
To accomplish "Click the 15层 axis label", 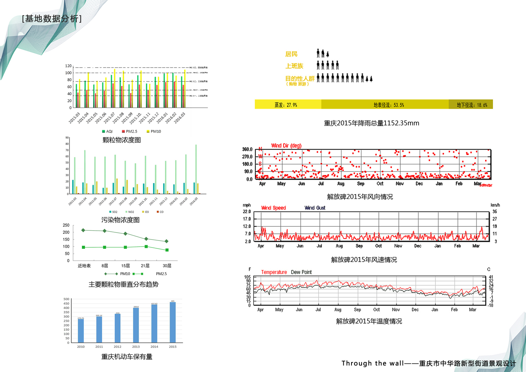I will pos(125,266).
